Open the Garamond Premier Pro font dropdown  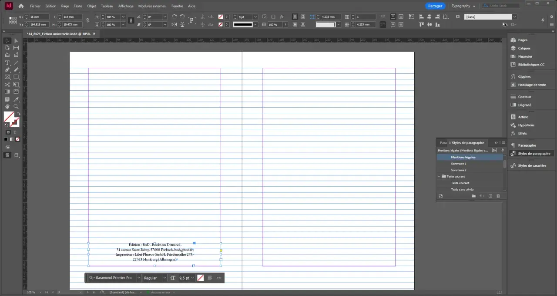point(139,278)
